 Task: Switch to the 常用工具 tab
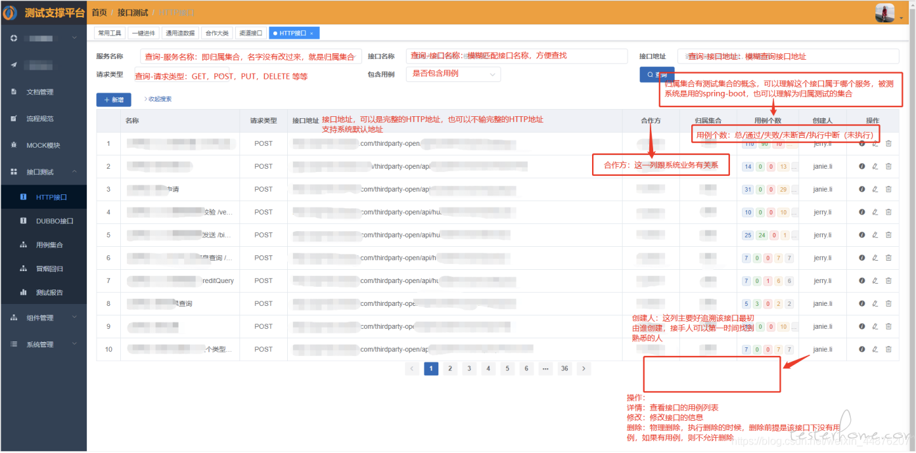pyautogui.click(x=110, y=33)
